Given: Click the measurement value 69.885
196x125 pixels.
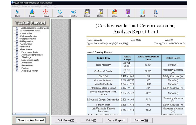Looking at the screenshot, I should point(148,71).
